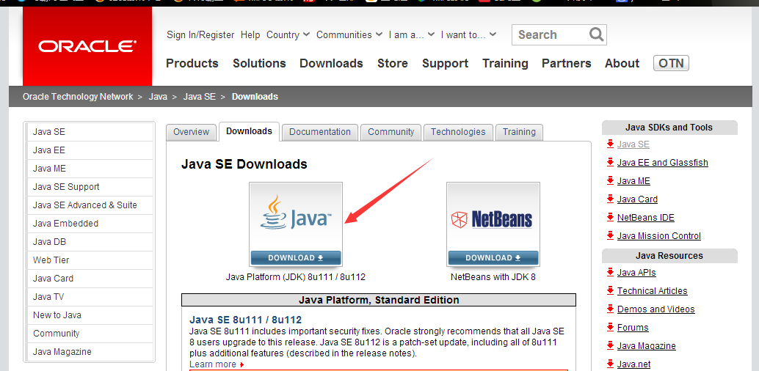
Task: Click red download icon beside Java EE and Glassfish
Action: tap(610, 163)
